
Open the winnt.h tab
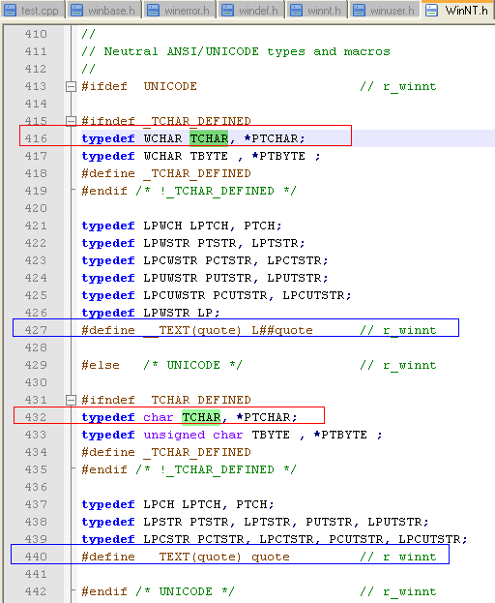click(316, 10)
